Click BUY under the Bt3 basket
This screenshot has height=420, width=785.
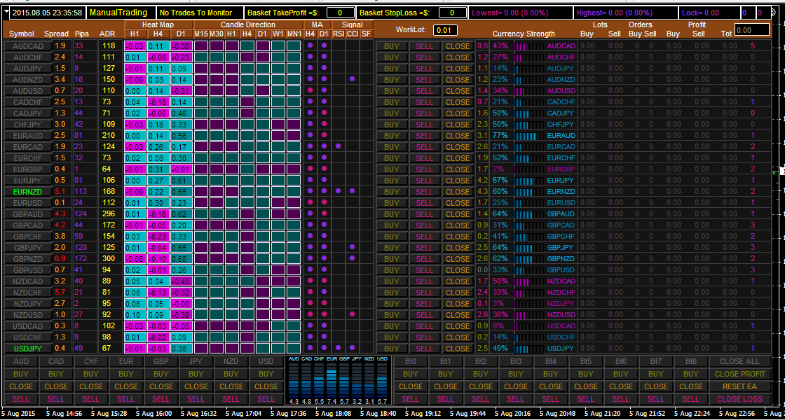click(x=516, y=374)
